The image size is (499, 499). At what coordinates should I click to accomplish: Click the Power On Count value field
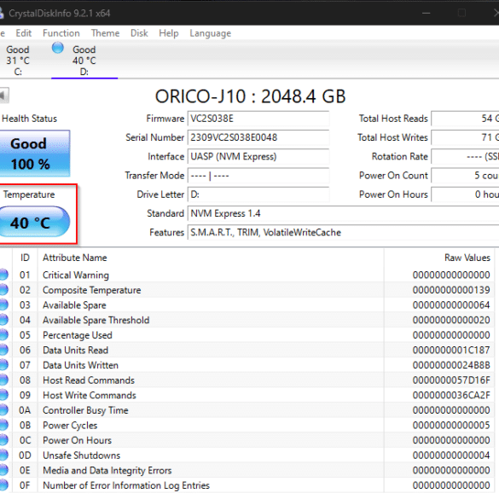pos(465,176)
